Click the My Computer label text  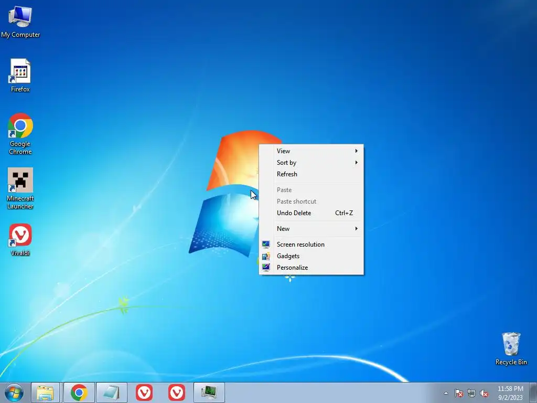[x=20, y=35]
